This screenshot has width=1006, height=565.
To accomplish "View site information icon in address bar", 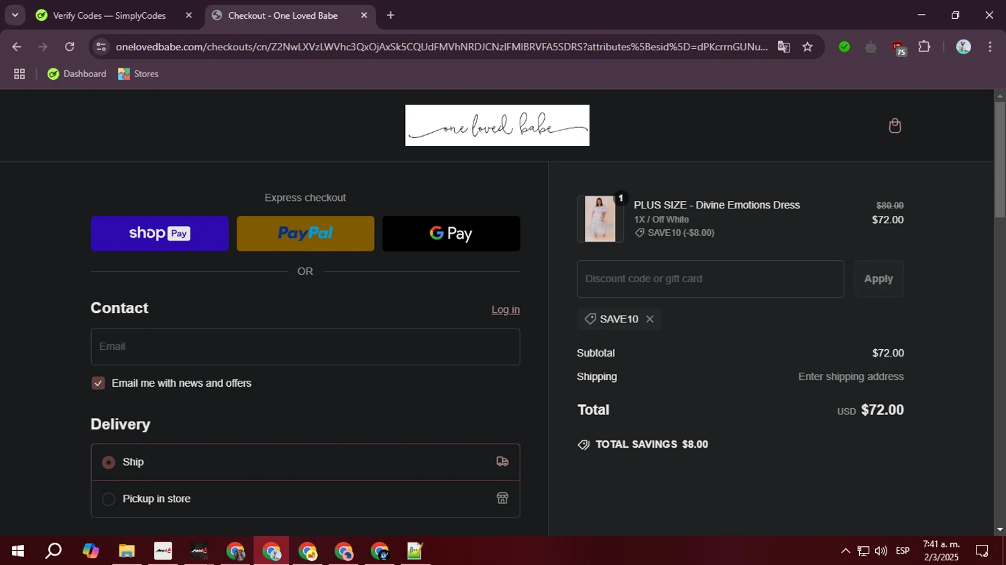I will coord(101,47).
